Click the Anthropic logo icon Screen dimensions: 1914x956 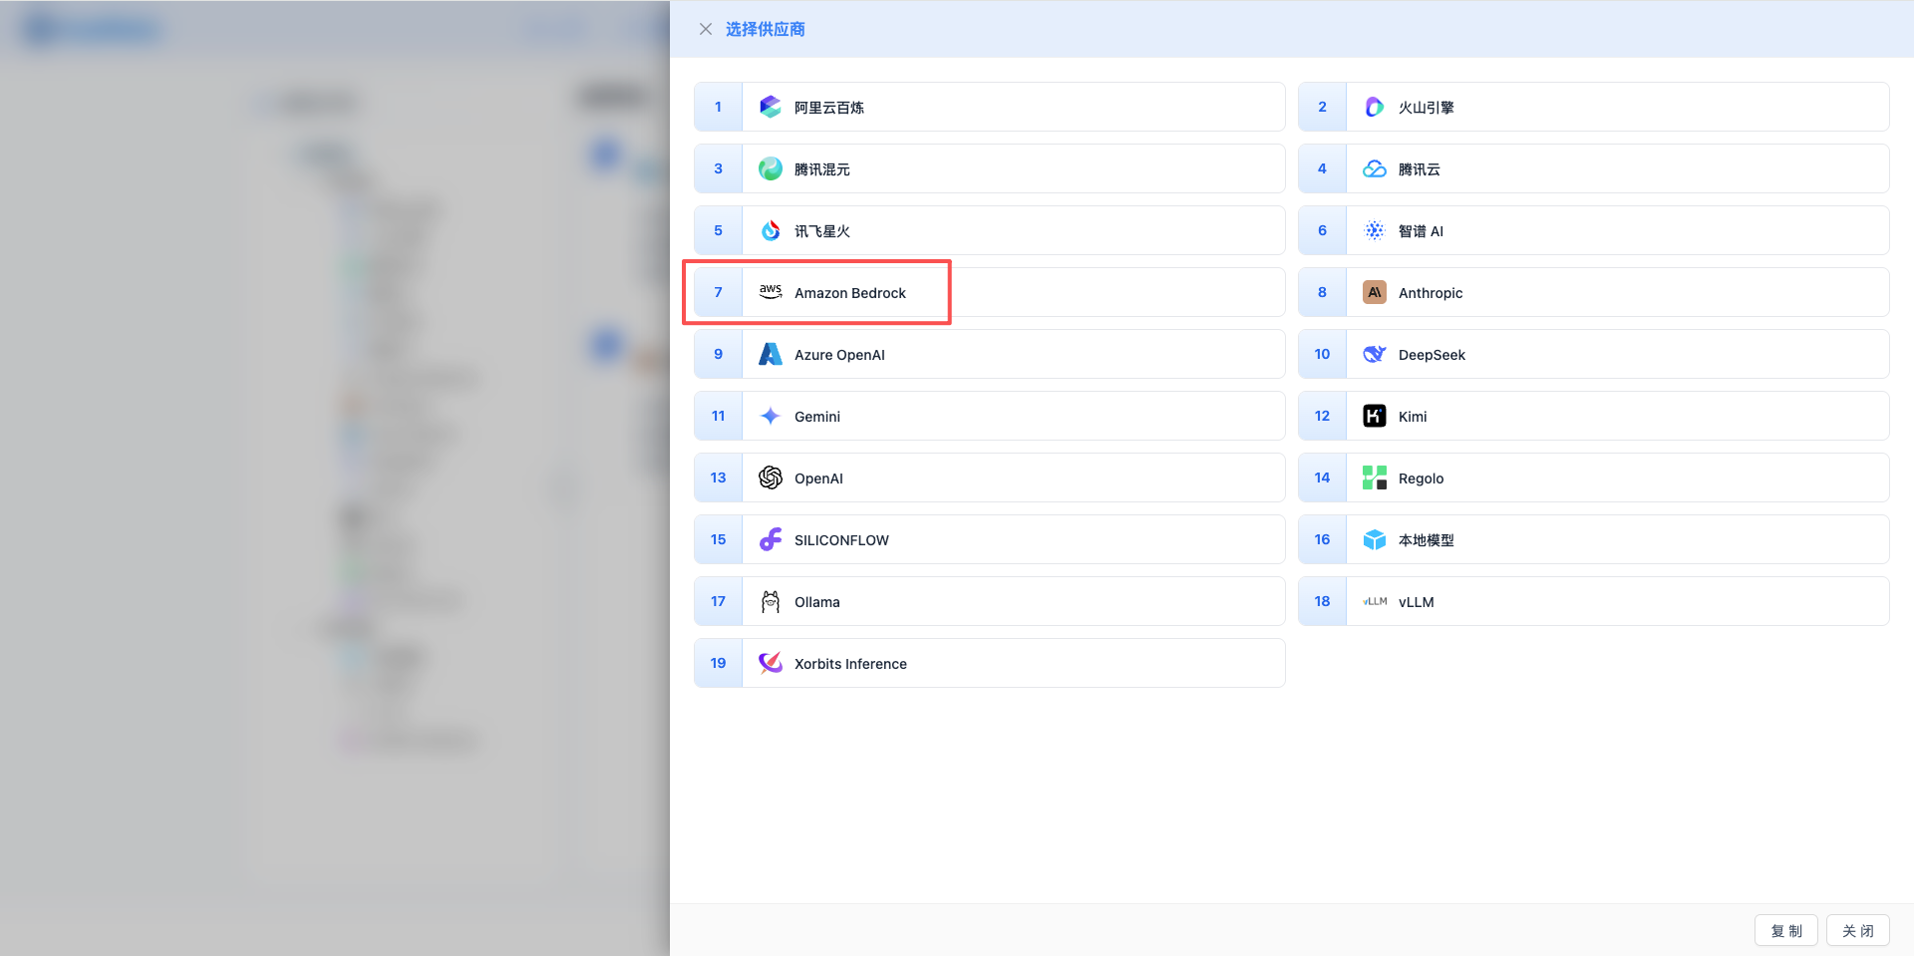(1374, 292)
